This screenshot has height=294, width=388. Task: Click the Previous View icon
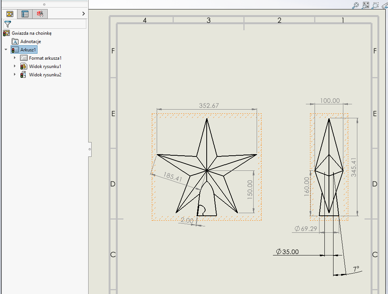384,5
